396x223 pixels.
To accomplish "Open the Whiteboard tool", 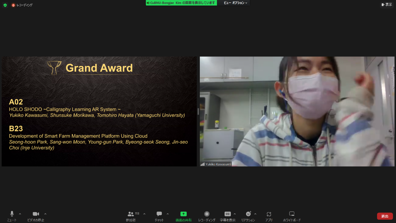I will [292, 214].
